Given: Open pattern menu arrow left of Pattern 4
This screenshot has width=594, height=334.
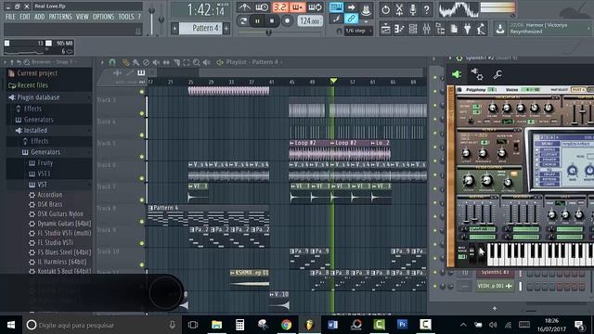Looking at the screenshot, I should 174,29.
